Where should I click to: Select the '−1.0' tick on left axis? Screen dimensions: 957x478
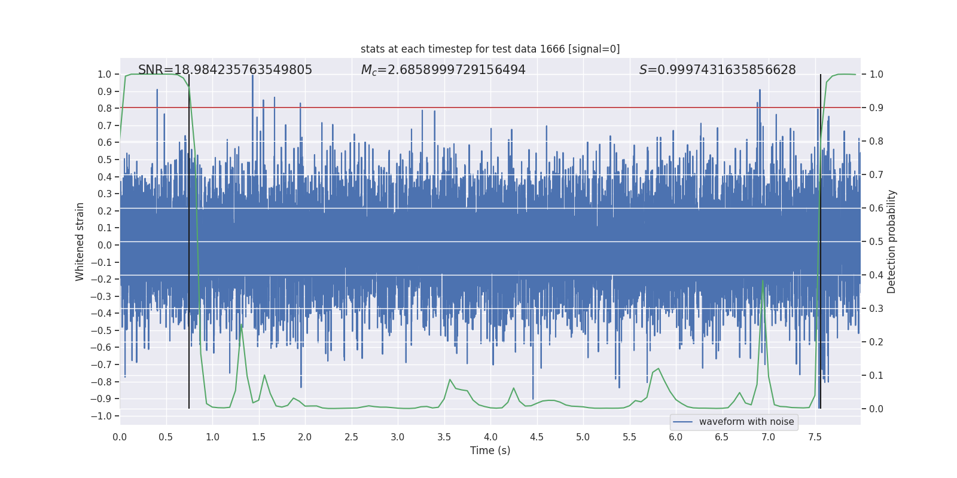pyautogui.click(x=104, y=416)
